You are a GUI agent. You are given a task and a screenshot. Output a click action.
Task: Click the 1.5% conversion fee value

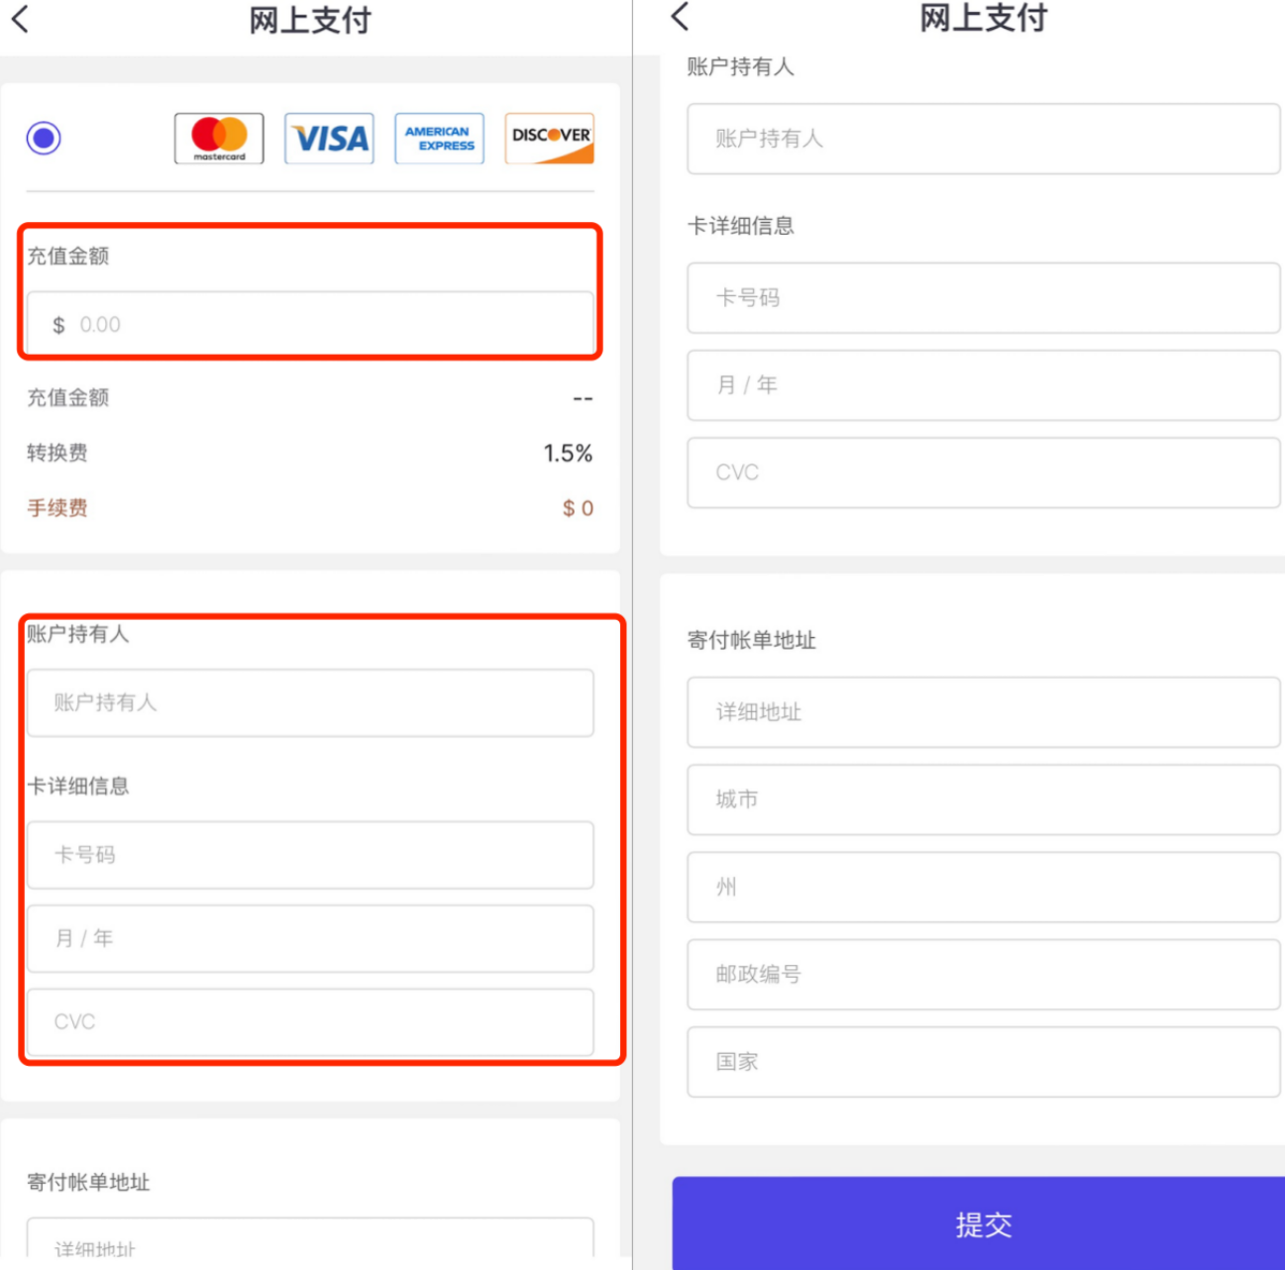pos(568,453)
